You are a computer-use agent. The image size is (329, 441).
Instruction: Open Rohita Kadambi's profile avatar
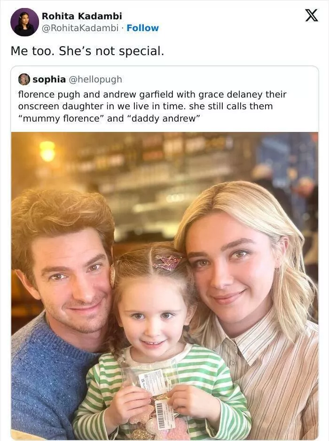[x=25, y=22]
